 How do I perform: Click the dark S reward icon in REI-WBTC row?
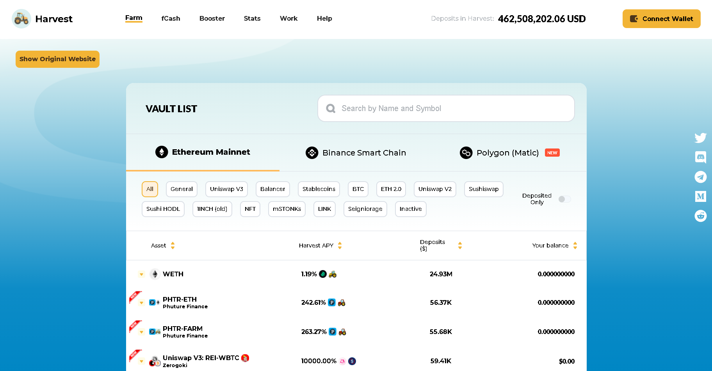point(352,361)
